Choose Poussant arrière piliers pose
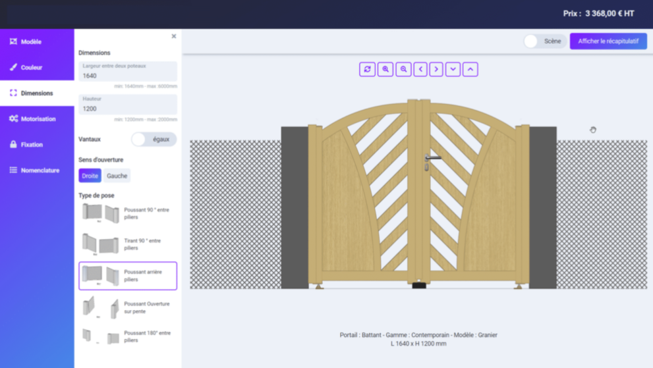 [x=128, y=276]
